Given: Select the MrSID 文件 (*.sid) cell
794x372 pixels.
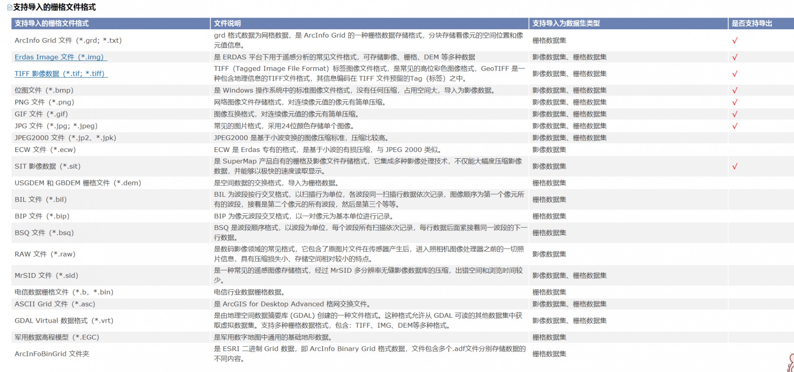Looking at the screenshot, I should 110,276.
